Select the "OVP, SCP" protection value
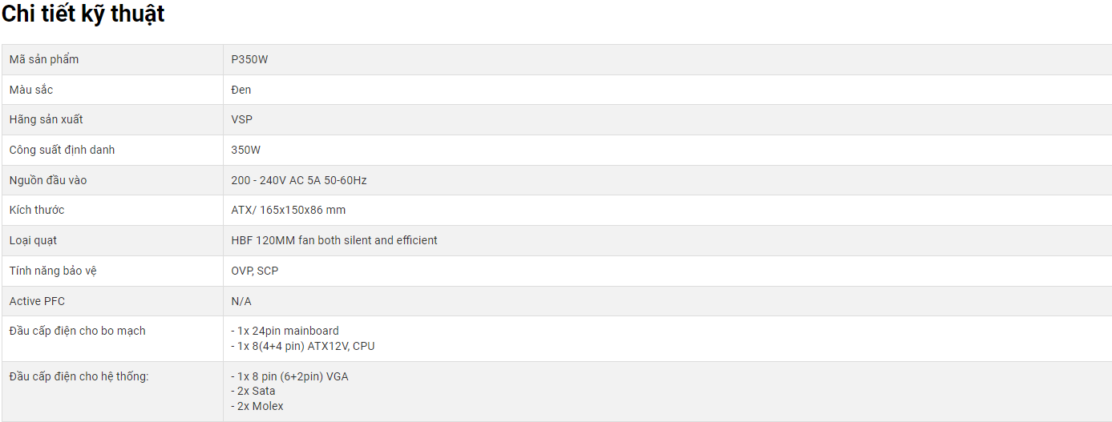This screenshot has width=1112, height=422. coord(255,271)
